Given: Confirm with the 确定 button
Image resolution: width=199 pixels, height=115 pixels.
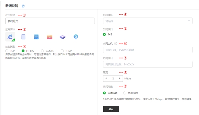Looking at the screenshot, I should tap(111, 109).
